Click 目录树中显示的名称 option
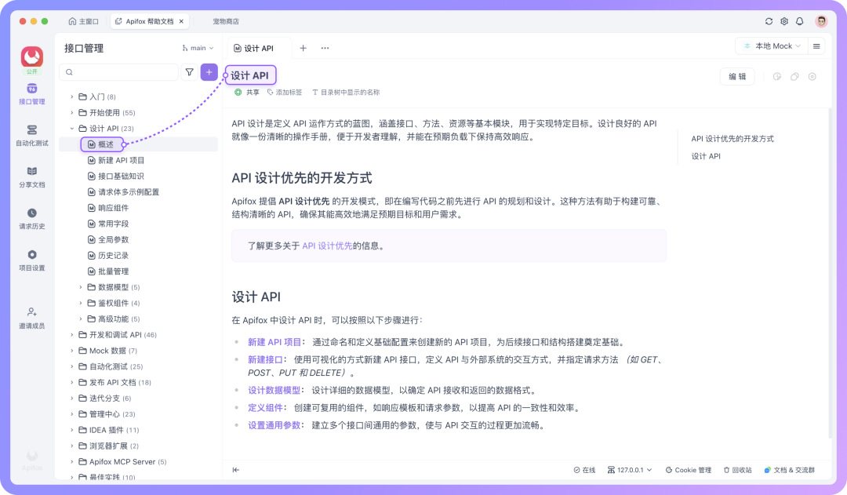This screenshot has height=495, width=847. [346, 93]
